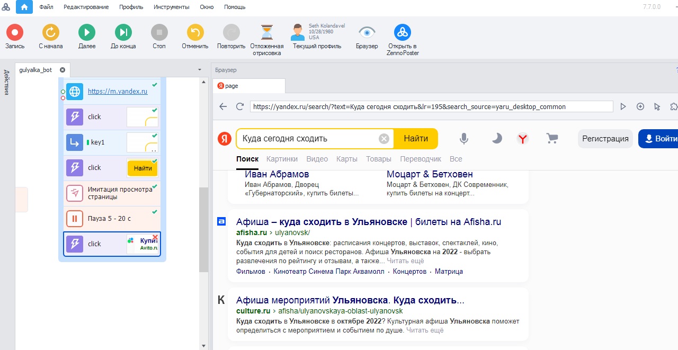
Task: Toggle the Браузер eye icon
Action: [367, 32]
